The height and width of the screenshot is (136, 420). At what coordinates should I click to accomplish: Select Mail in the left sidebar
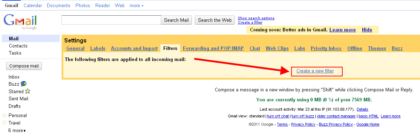31,39
